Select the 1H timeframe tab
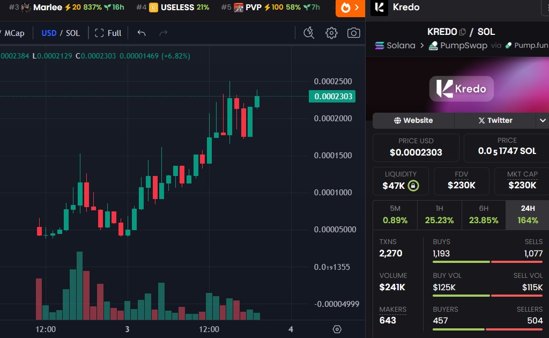The height and width of the screenshot is (338, 549). pos(440,215)
